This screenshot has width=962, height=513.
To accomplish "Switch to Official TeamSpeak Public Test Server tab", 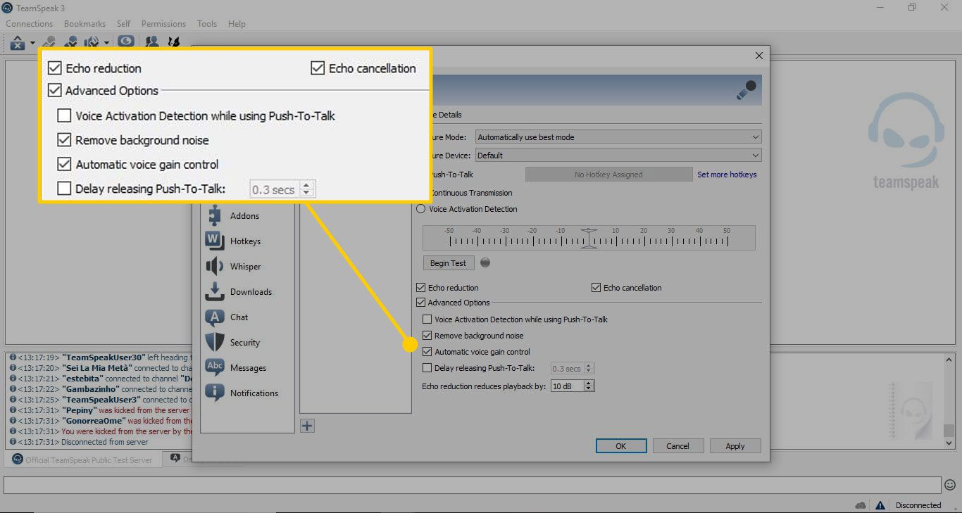I will (83, 460).
